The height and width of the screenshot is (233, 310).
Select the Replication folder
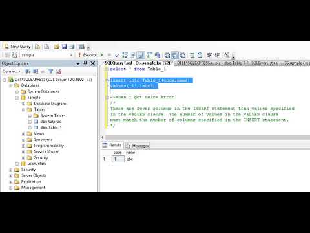coord(31,181)
